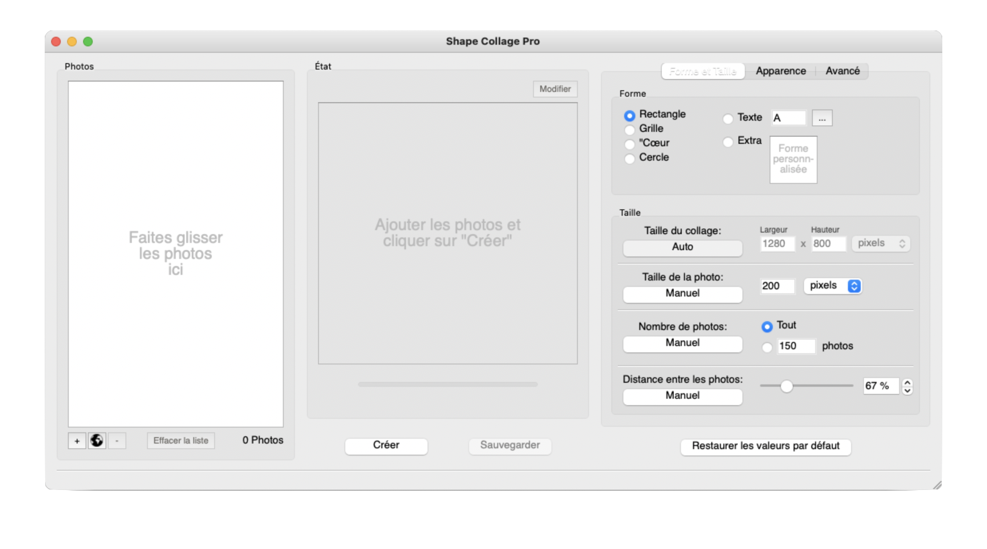Click the photo size 200 input field
987x549 pixels.
(776, 286)
